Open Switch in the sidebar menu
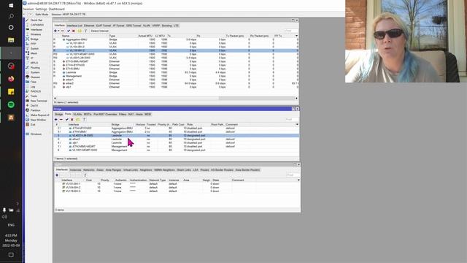 [34, 49]
